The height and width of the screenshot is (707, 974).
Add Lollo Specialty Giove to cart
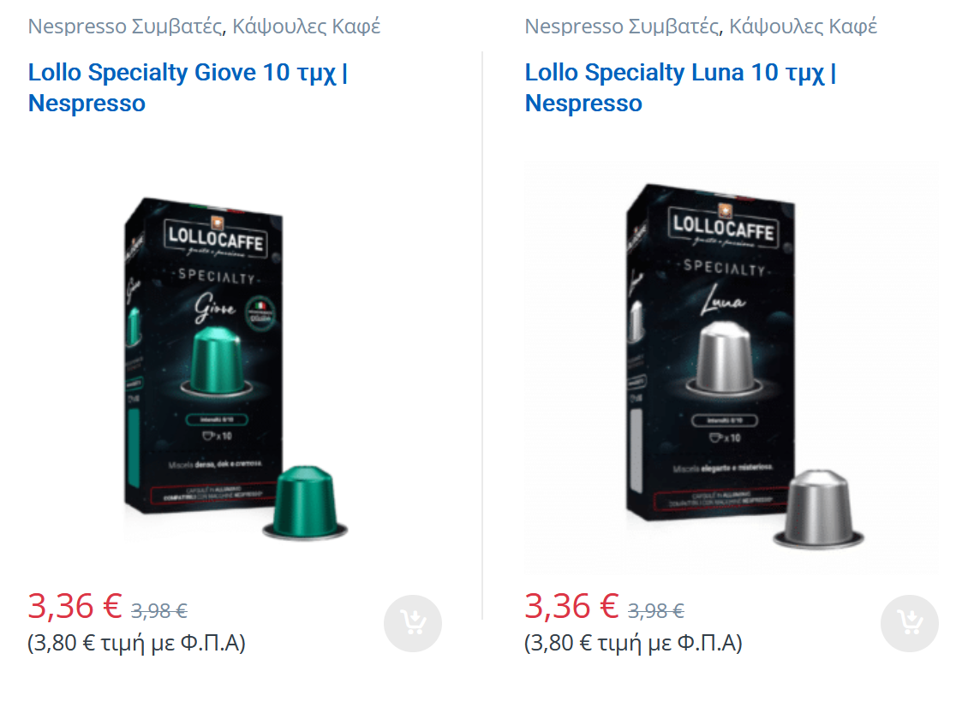(x=412, y=623)
